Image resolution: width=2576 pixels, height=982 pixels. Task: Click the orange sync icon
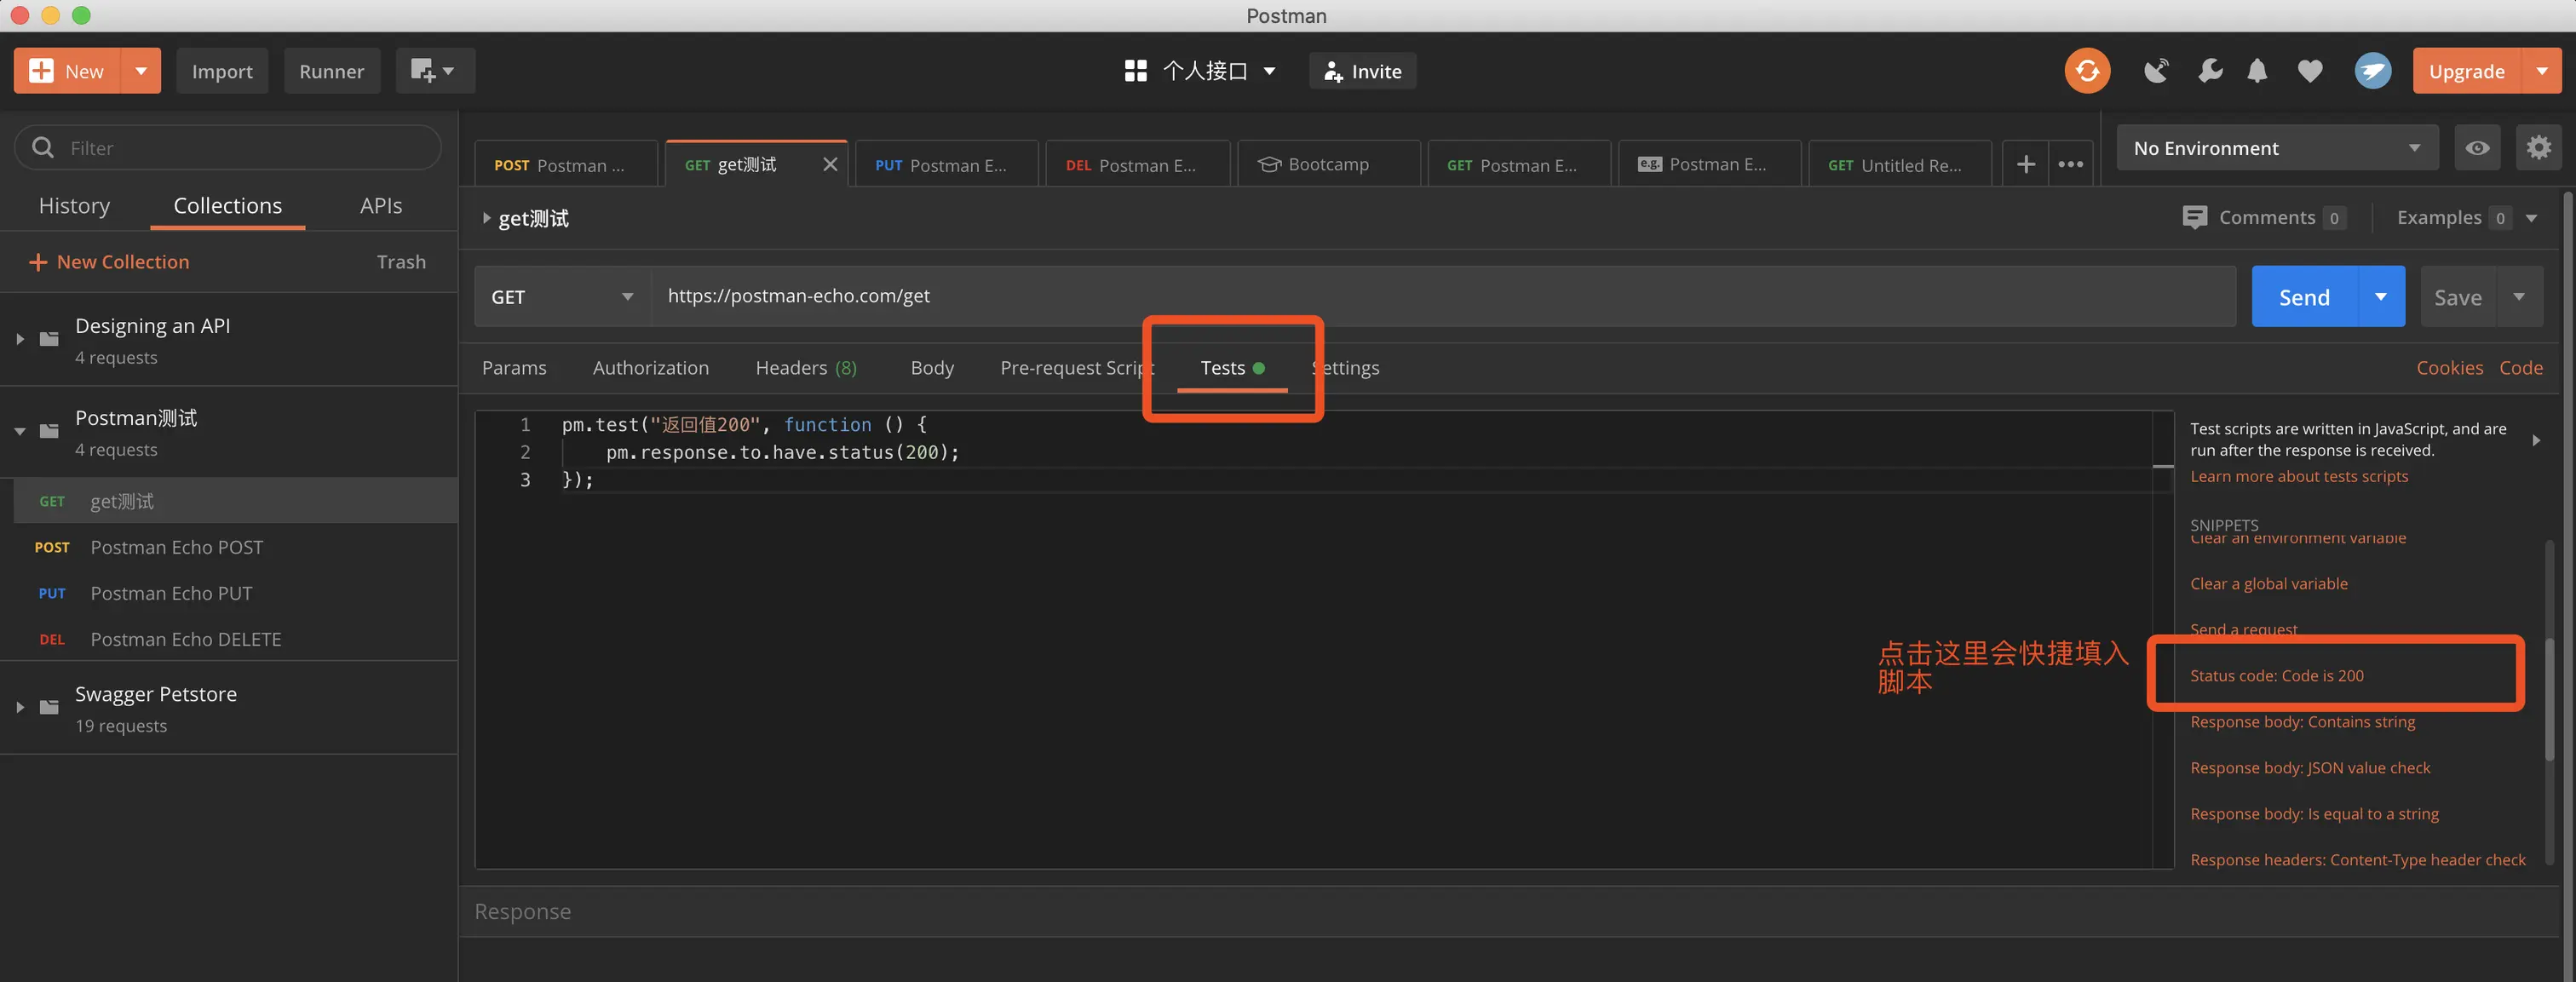[2087, 71]
